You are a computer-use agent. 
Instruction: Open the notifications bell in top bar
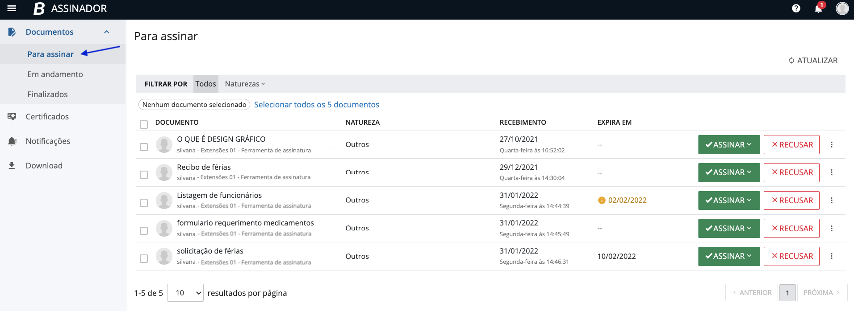(818, 8)
